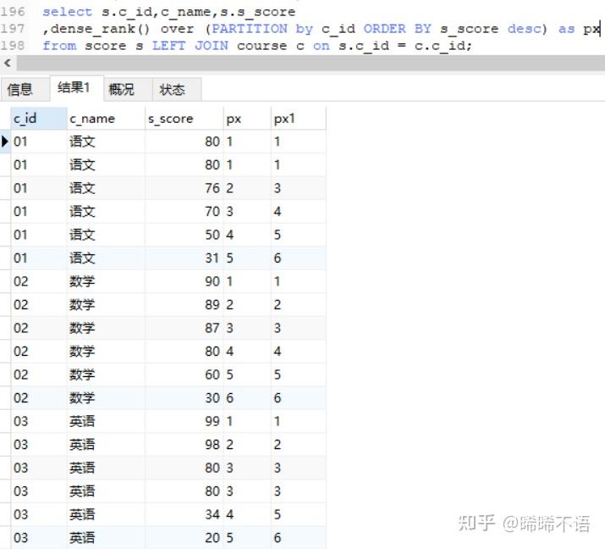Select s_score cell with value 30
The height and width of the screenshot is (549, 605).
184,398
